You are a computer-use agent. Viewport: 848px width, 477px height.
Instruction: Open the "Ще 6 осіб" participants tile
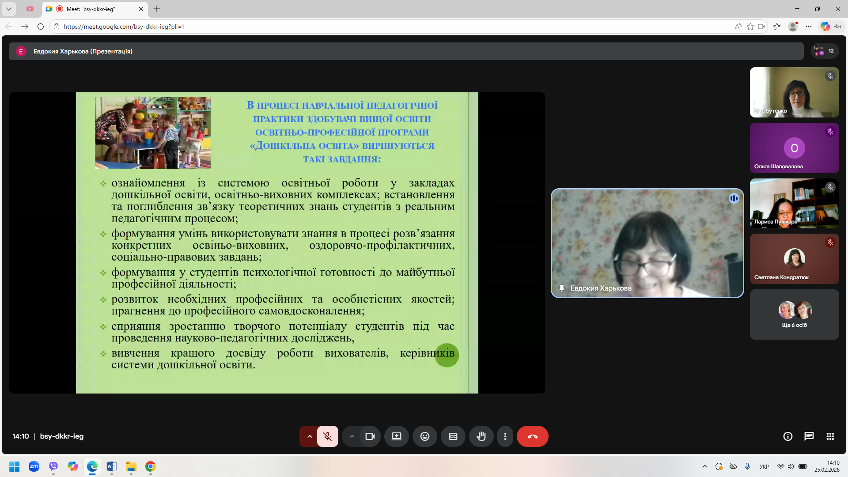click(x=794, y=314)
